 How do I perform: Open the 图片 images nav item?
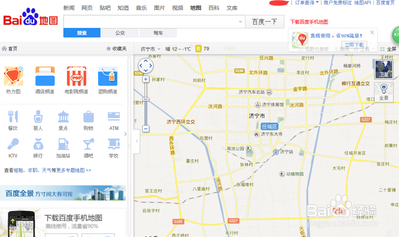click(160, 8)
